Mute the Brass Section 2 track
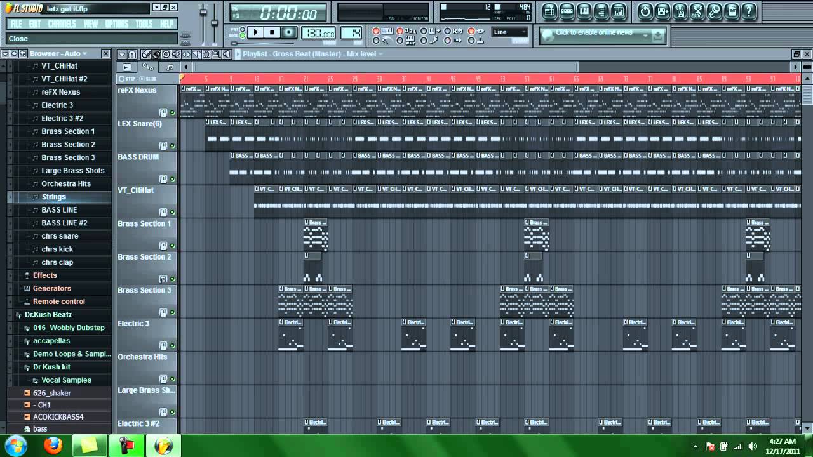813x457 pixels. pyautogui.click(x=172, y=279)
